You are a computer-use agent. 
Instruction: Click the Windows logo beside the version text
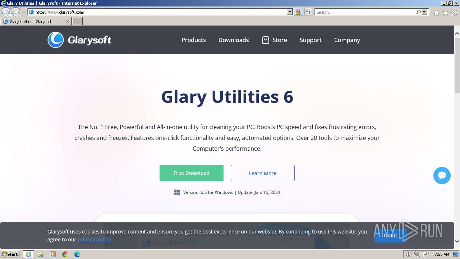coord(177,192)
